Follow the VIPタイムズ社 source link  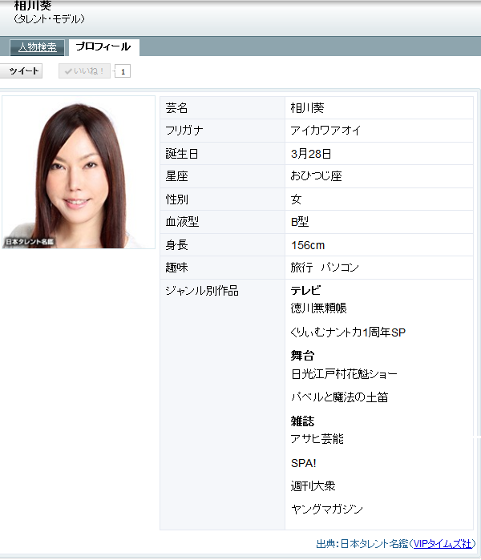click(x=443, y=543)
